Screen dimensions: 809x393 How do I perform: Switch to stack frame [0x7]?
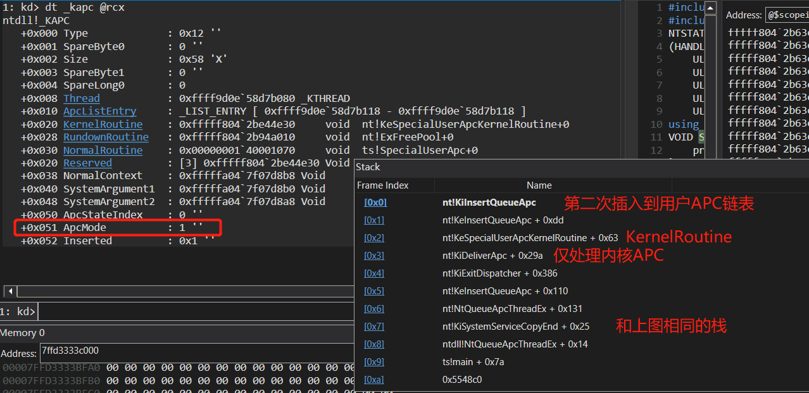pos(375,327)
